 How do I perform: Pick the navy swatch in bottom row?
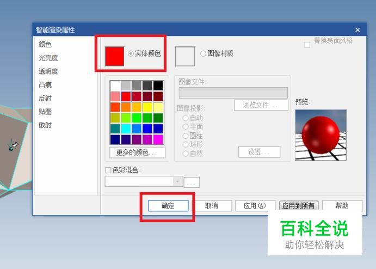(115, 139)
